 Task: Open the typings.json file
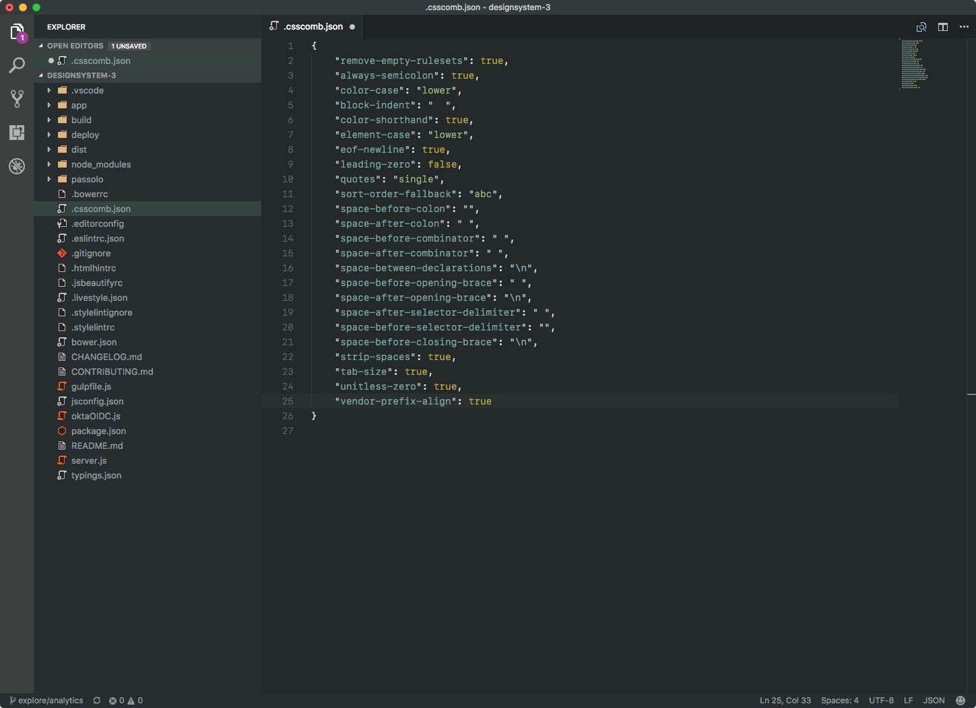click(148, 475)
